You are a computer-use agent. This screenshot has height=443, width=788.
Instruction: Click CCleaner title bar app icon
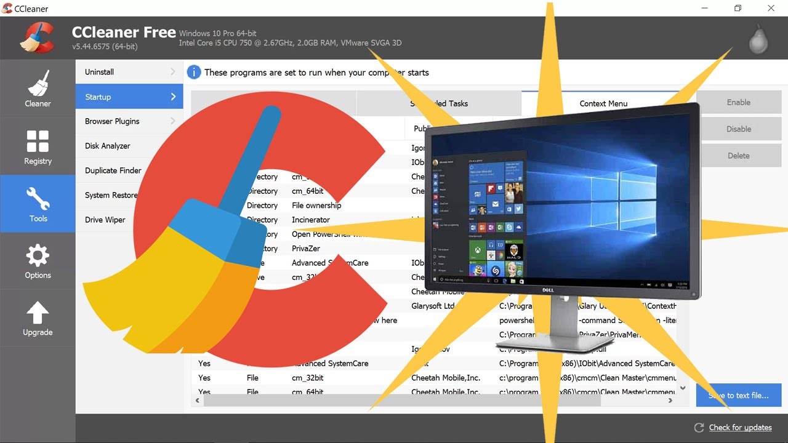7,8
